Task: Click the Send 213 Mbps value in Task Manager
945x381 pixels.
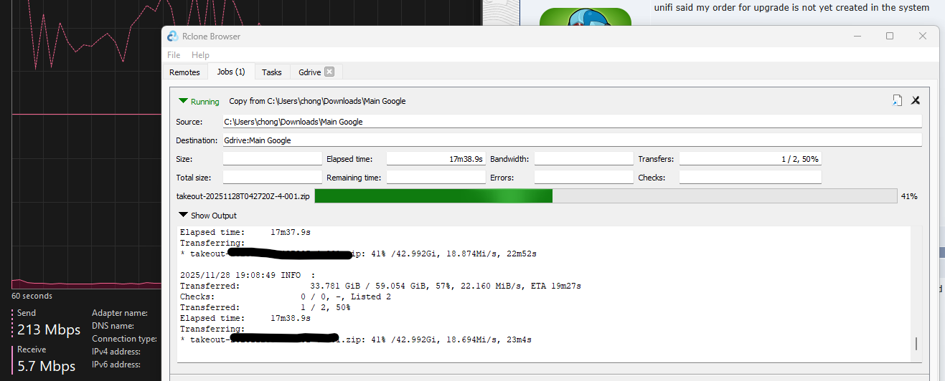Action: (49, 330)
